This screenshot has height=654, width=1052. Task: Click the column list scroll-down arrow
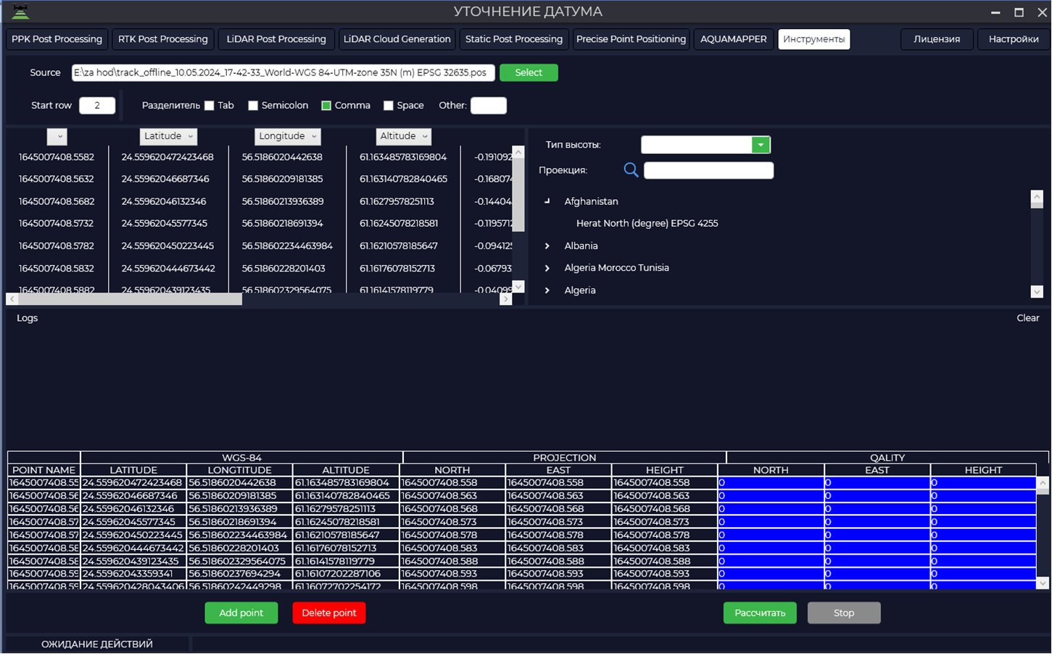coord(518,288)
